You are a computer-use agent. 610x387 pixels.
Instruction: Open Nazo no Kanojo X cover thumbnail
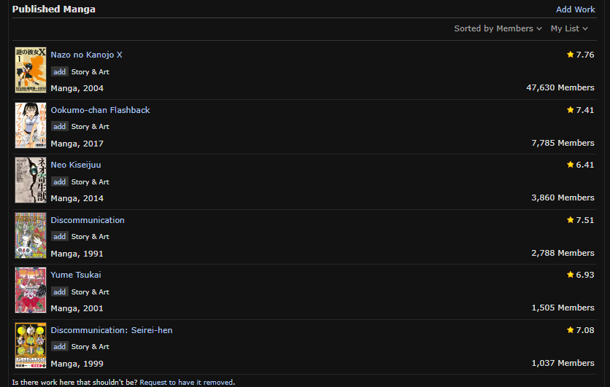(x=31, y=70)
